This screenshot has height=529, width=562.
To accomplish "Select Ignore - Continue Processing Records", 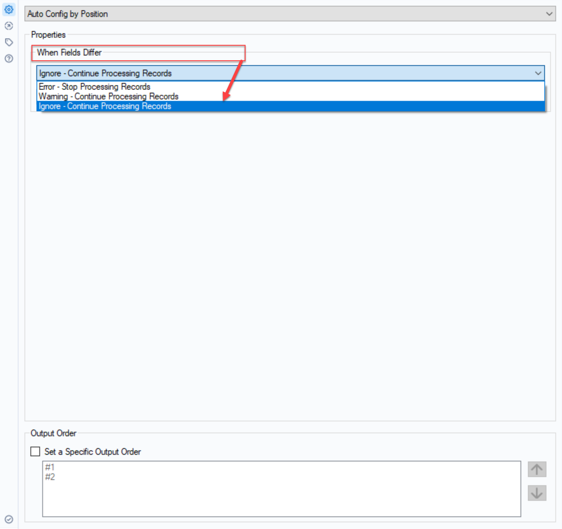I will tap(104, 106).
